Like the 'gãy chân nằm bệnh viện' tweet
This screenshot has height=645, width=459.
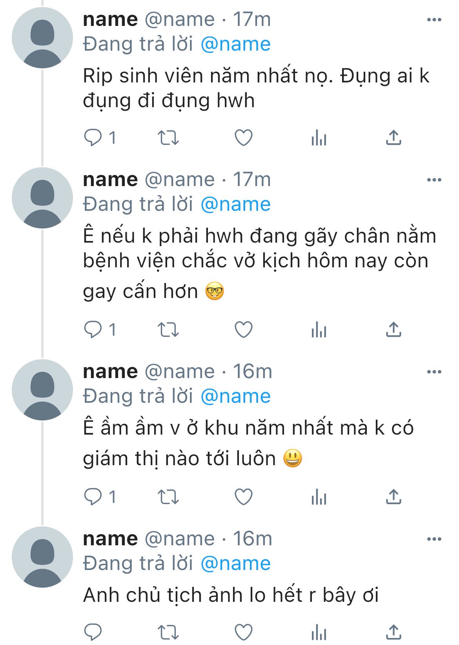click(x=243, y=330)
